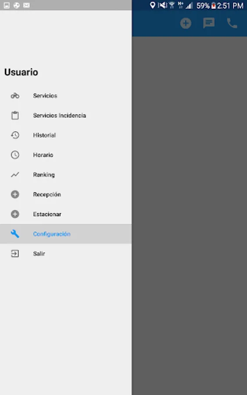Image resolution: width=247 pixels, height=395 pixels.
Task: Tap the add plus icon in top toolbar
Action: (x=186, y=23)
